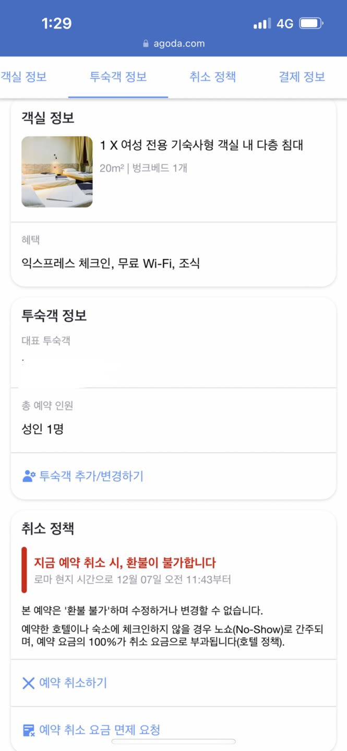
Task: Tap the room name 여성 전용 기숙사형 객실
Action: tap(201, 145)
